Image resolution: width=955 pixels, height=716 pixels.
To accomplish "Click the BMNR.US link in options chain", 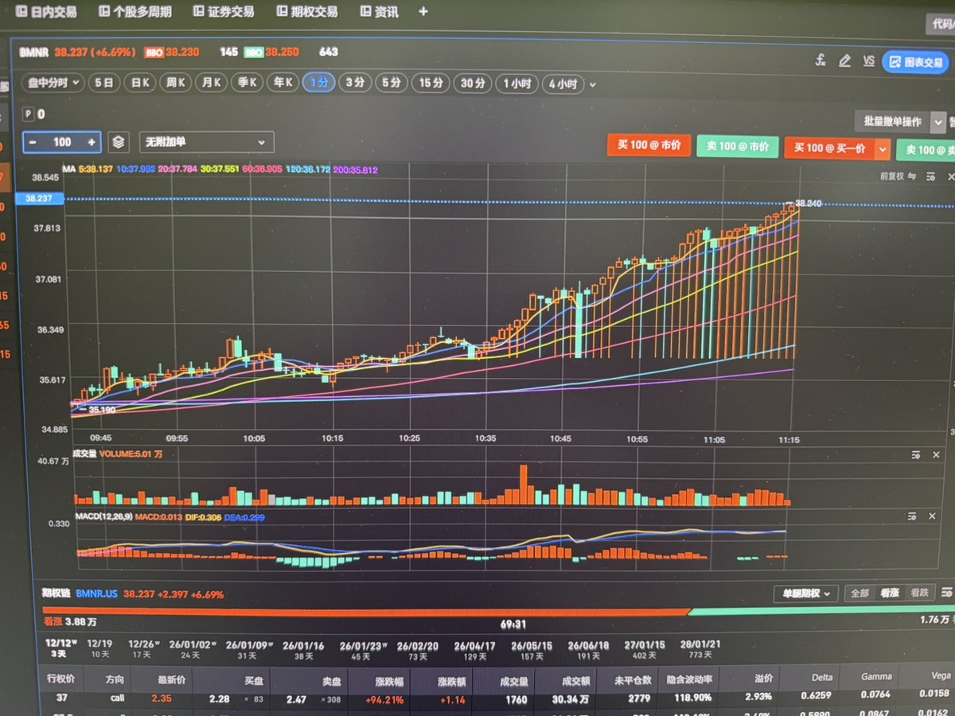I will [x=98, y=593].
